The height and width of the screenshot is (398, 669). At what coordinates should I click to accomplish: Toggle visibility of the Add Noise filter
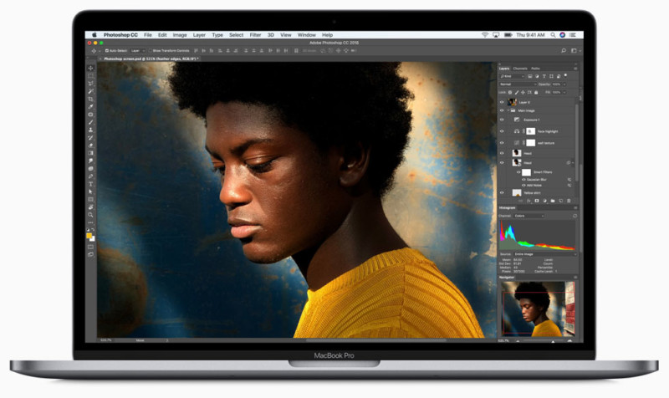pos(523,186)
